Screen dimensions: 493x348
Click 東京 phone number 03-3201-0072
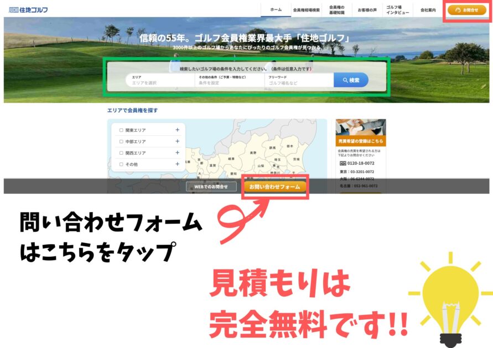[x=357, y=172]
